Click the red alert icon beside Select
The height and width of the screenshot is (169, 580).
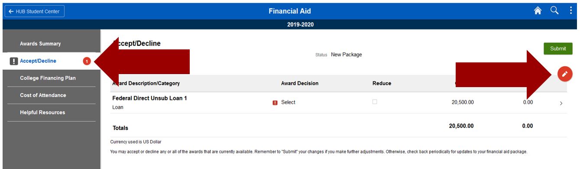(x=275, y=103)
